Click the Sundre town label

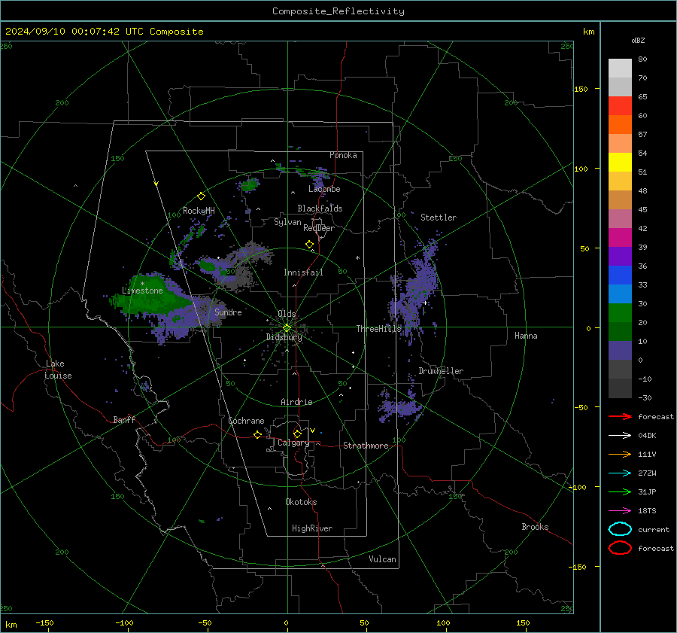coord(228,312)
